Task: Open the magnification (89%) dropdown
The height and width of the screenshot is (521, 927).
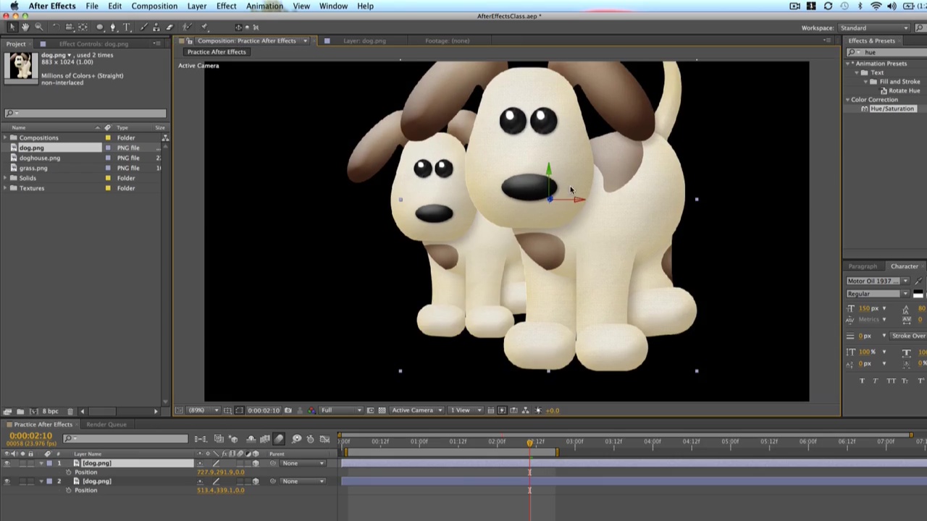Action: pos(204,410)
